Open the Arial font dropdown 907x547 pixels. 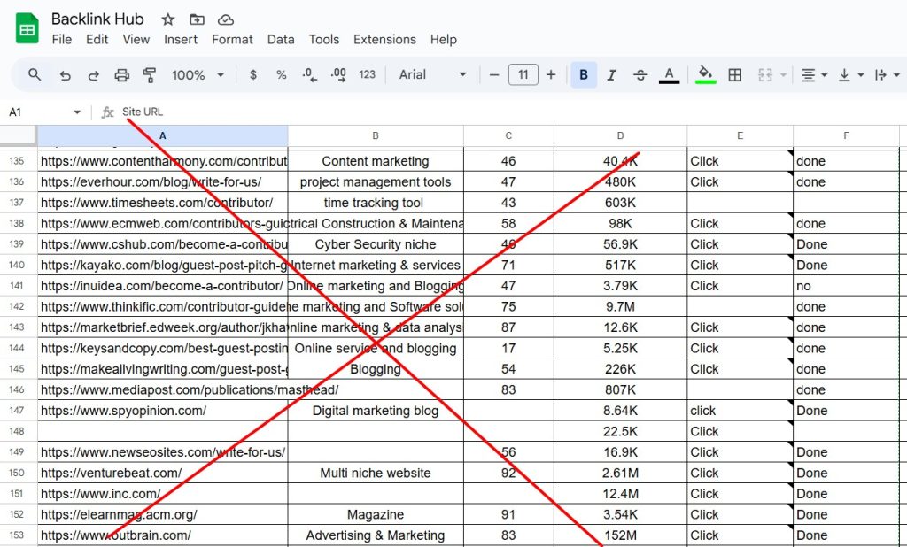(x=432, y=74)
